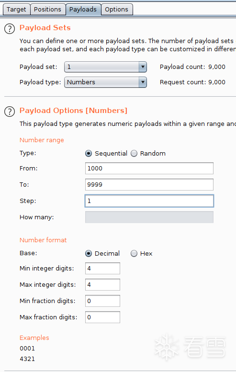Open the Options tab
The image size is (236, 372).
pyautogui.click(x=117, y=10)
